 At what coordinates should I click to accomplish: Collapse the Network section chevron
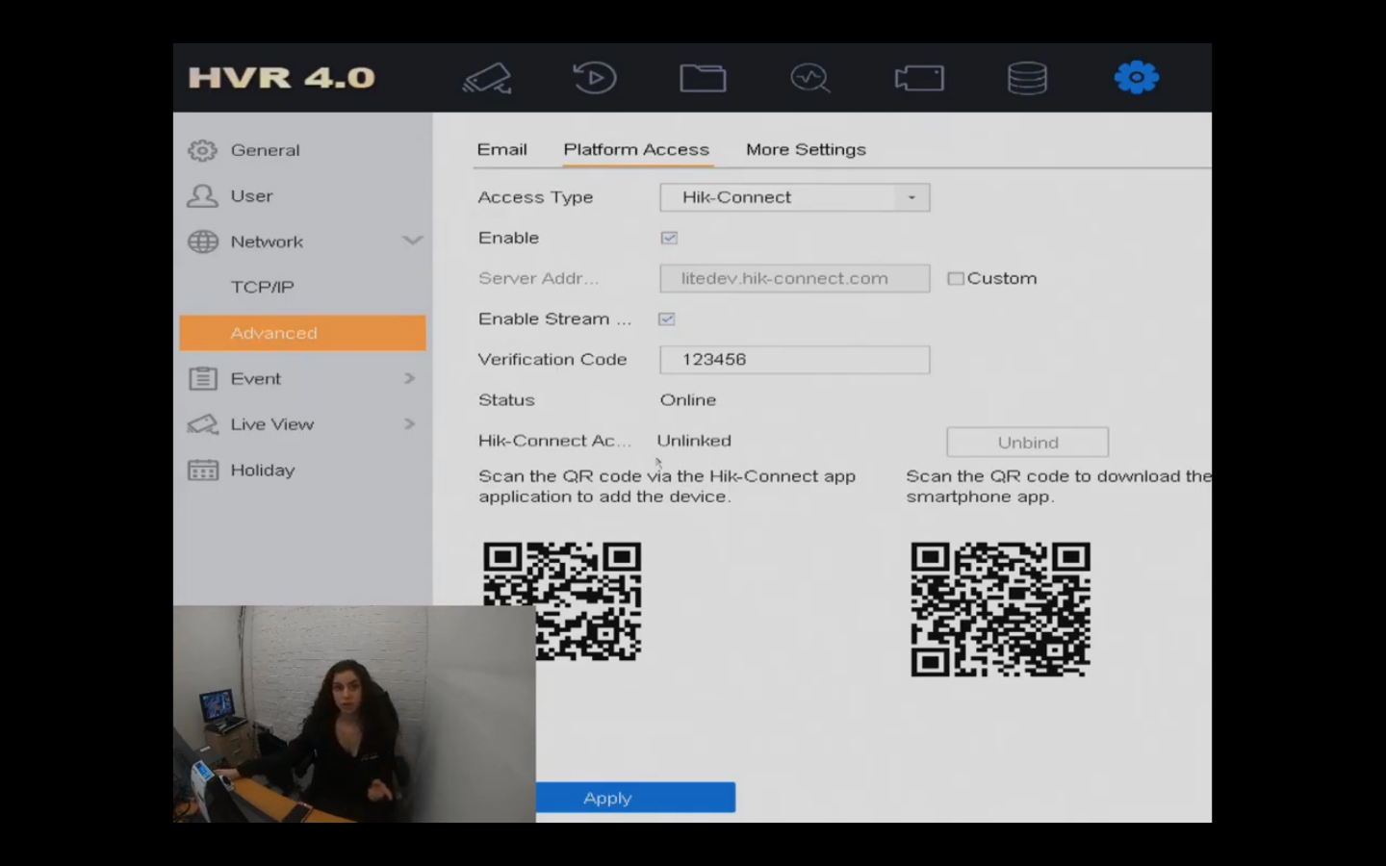pos(412,241)
